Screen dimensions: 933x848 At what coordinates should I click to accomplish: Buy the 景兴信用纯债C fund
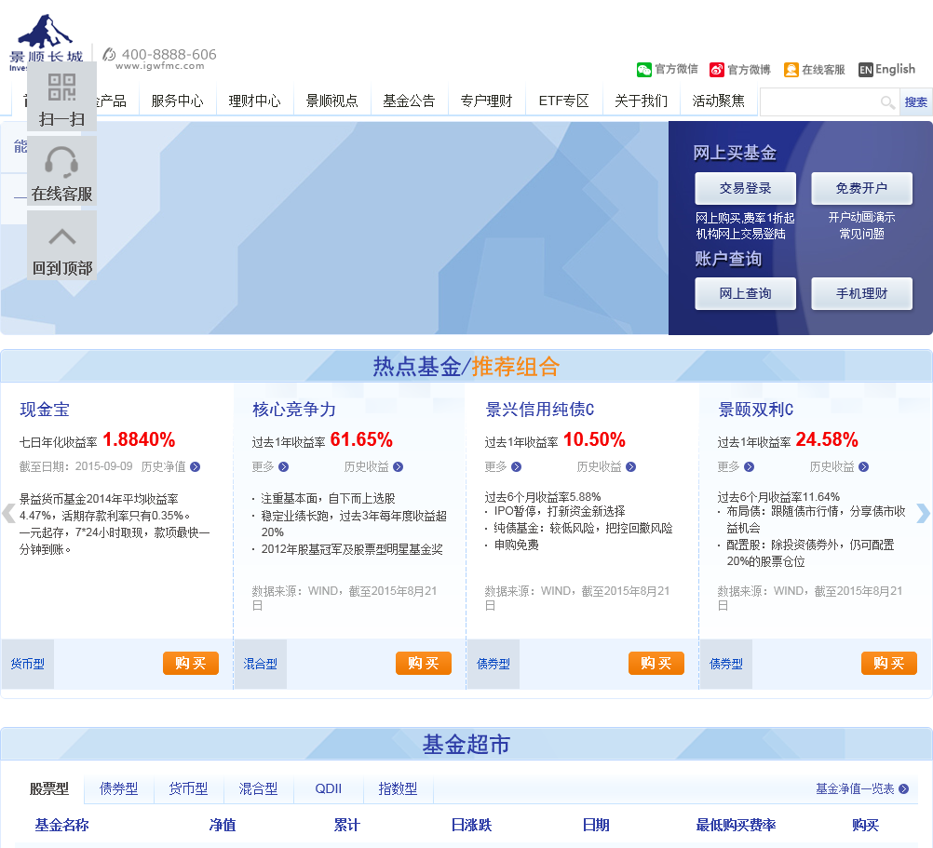point(656,663)
